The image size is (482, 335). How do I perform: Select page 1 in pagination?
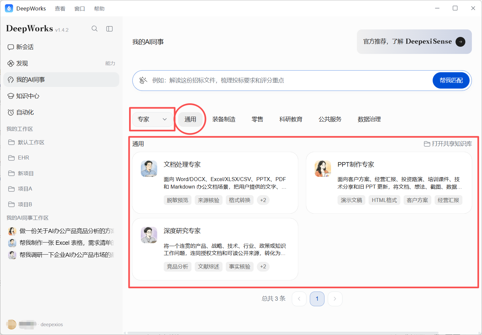point(317,299)
